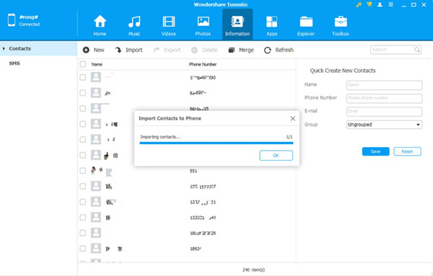Click the 1/1 import counter

pos(289,137)
